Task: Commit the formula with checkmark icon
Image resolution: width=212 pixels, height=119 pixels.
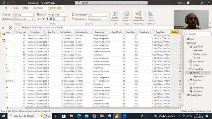Action: click(x=15, y=27)
